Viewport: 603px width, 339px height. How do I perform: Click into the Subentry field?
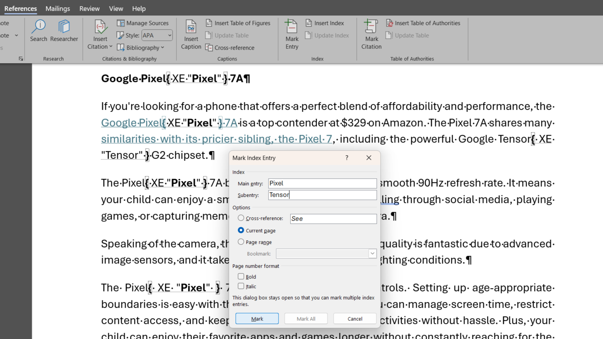[x=322, y=195]
